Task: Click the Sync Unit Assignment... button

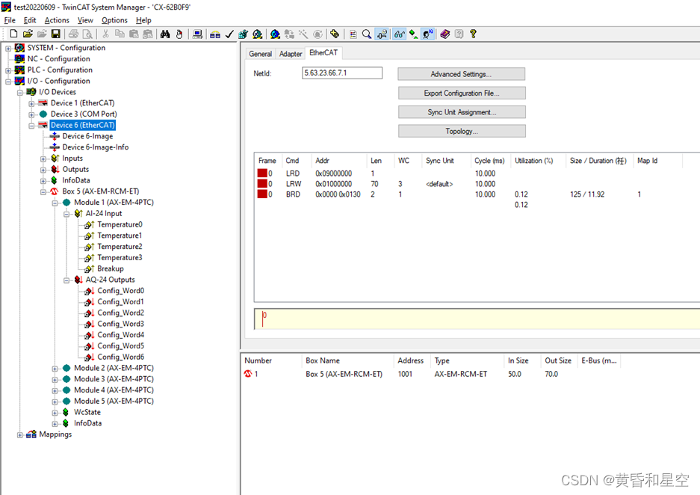Action: coord(462,112)
